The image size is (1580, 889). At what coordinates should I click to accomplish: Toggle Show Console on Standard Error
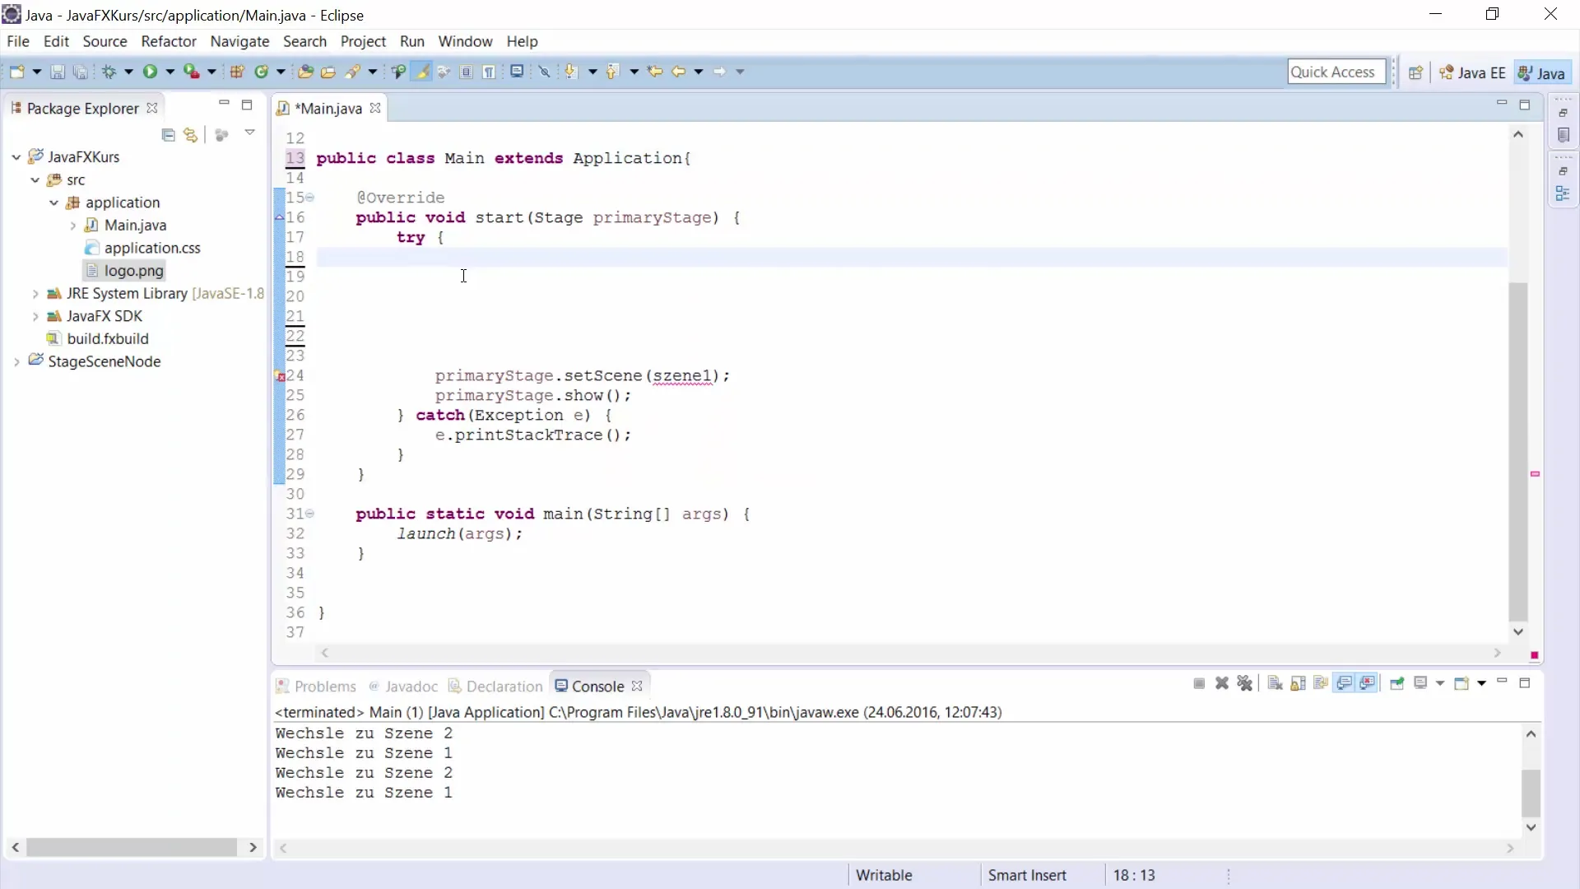(1368, 683)
